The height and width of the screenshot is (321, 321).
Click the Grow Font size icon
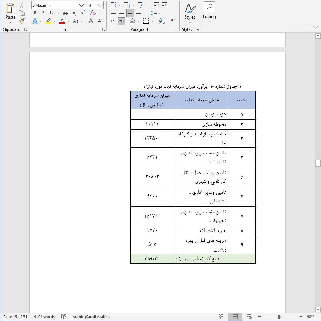[91, 21]
